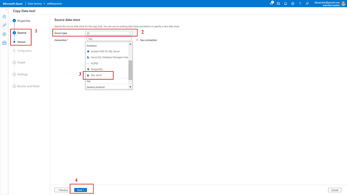The height and width of the screenshot is (195, 347).
Task: Open the Manage toolbox icon in sidebar
Action: pos(4,43)
